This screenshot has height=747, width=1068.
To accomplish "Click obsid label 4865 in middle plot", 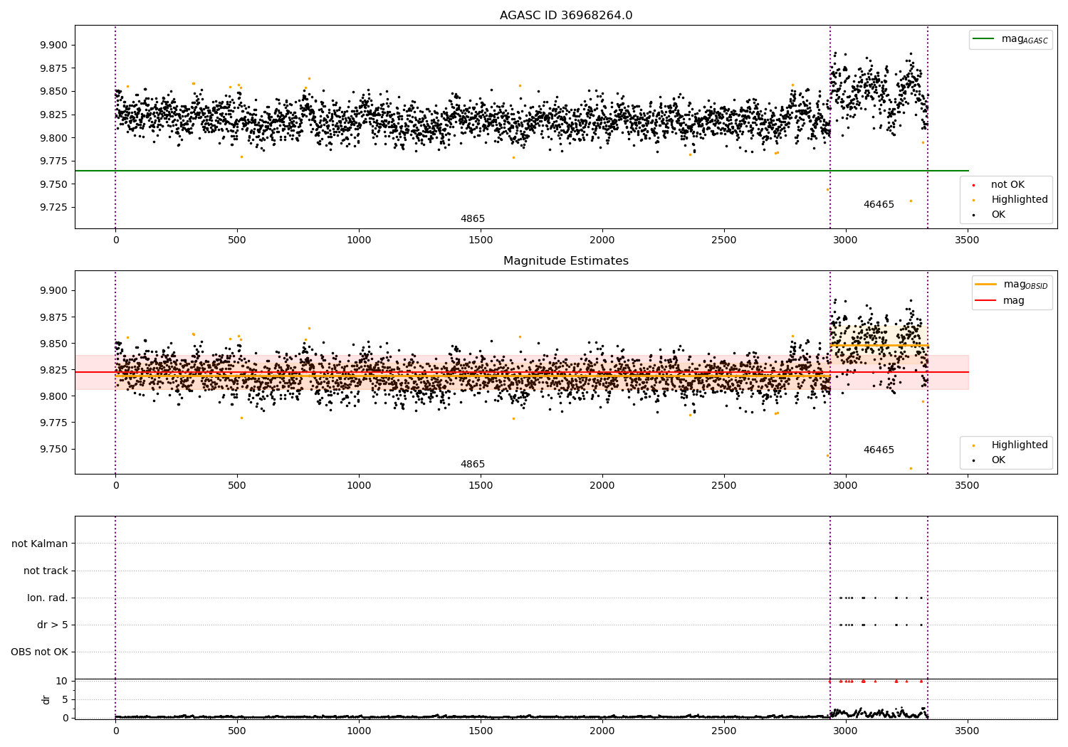I will [473, 464].
